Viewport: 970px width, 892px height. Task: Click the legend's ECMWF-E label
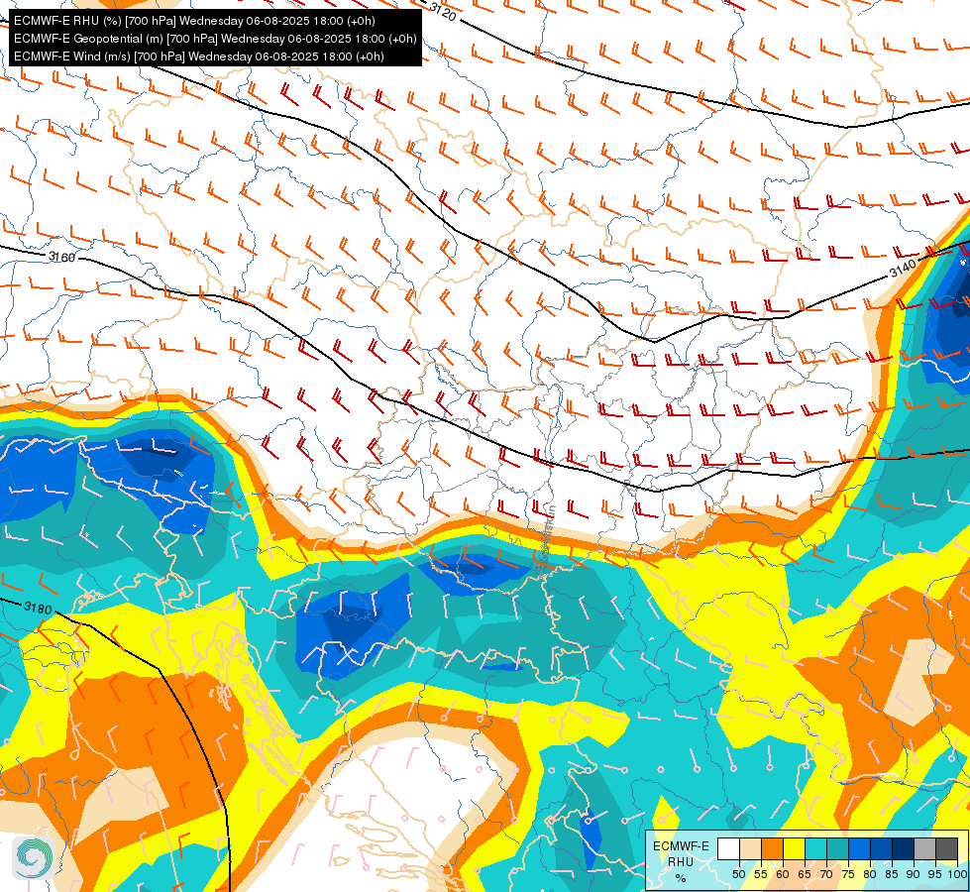tap(681, 846)
